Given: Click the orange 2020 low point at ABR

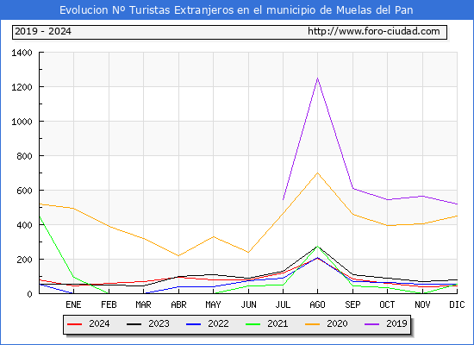Looking at the screenshot, I should point(178,255).
